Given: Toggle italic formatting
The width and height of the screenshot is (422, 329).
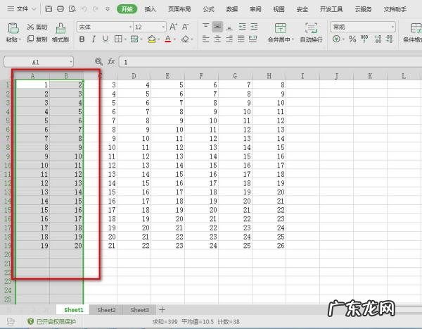Looking at the screenshot, I should [x=94, y=39].
